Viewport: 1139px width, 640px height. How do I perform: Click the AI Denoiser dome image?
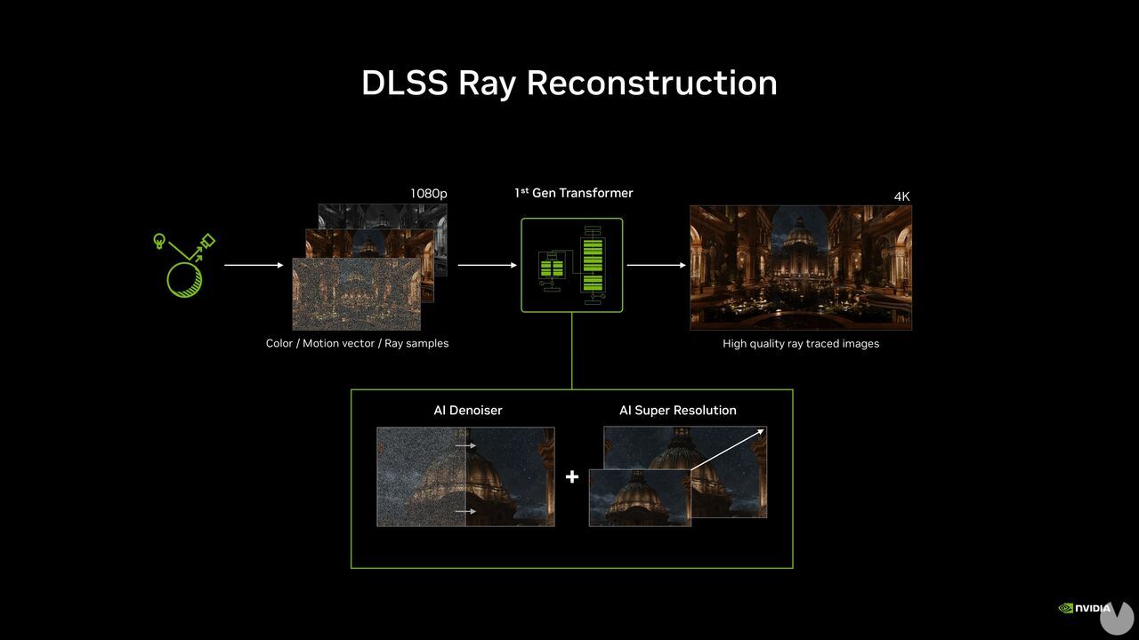(465, 476)
